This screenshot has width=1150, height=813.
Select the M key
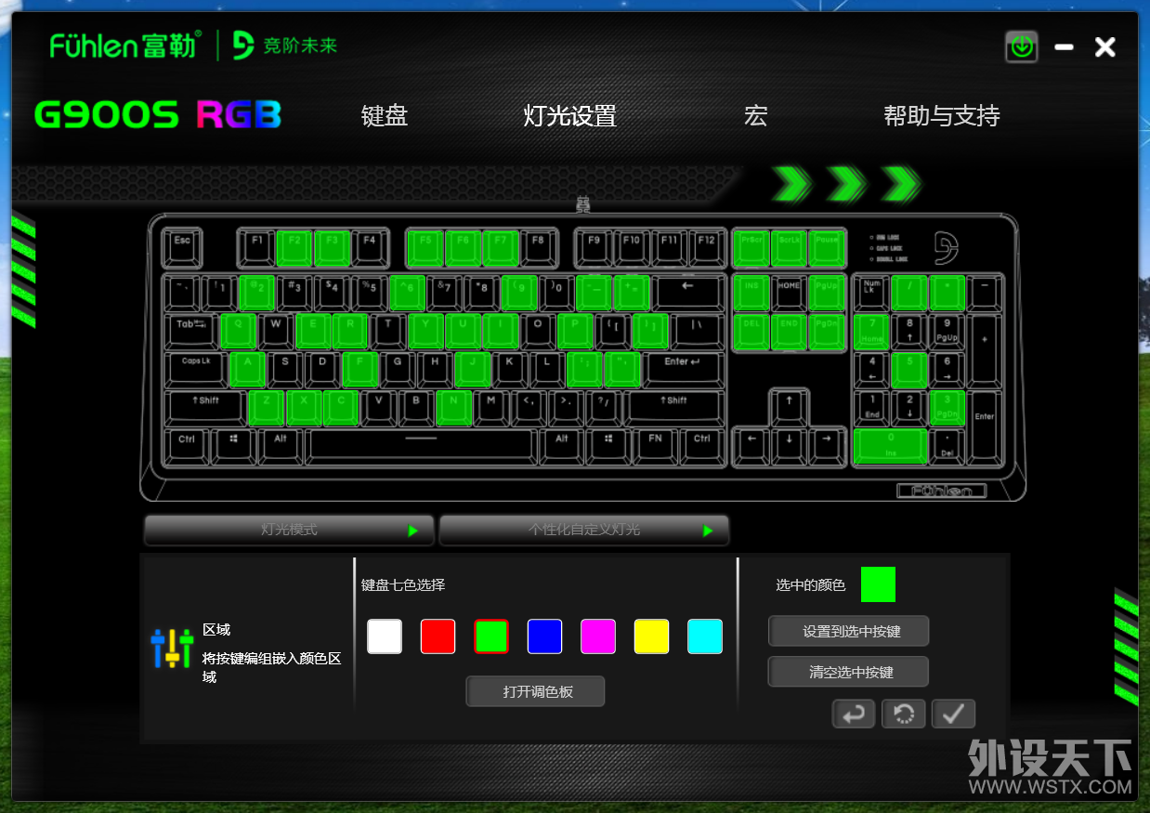491,406
